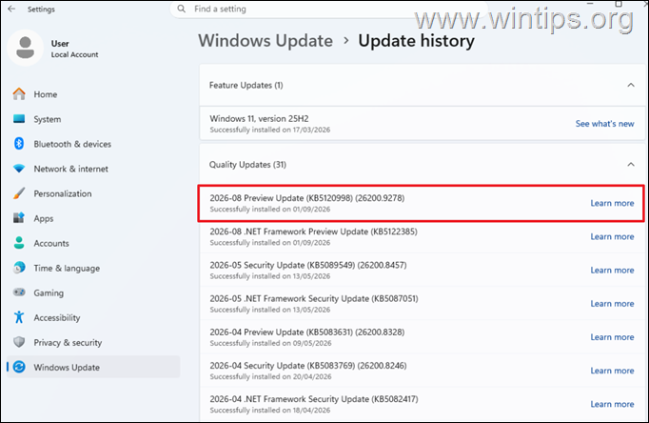Click 2026-05 .NET Framework Security Update title
Viewport: 649px width, 423px height.
coord(314,299)
